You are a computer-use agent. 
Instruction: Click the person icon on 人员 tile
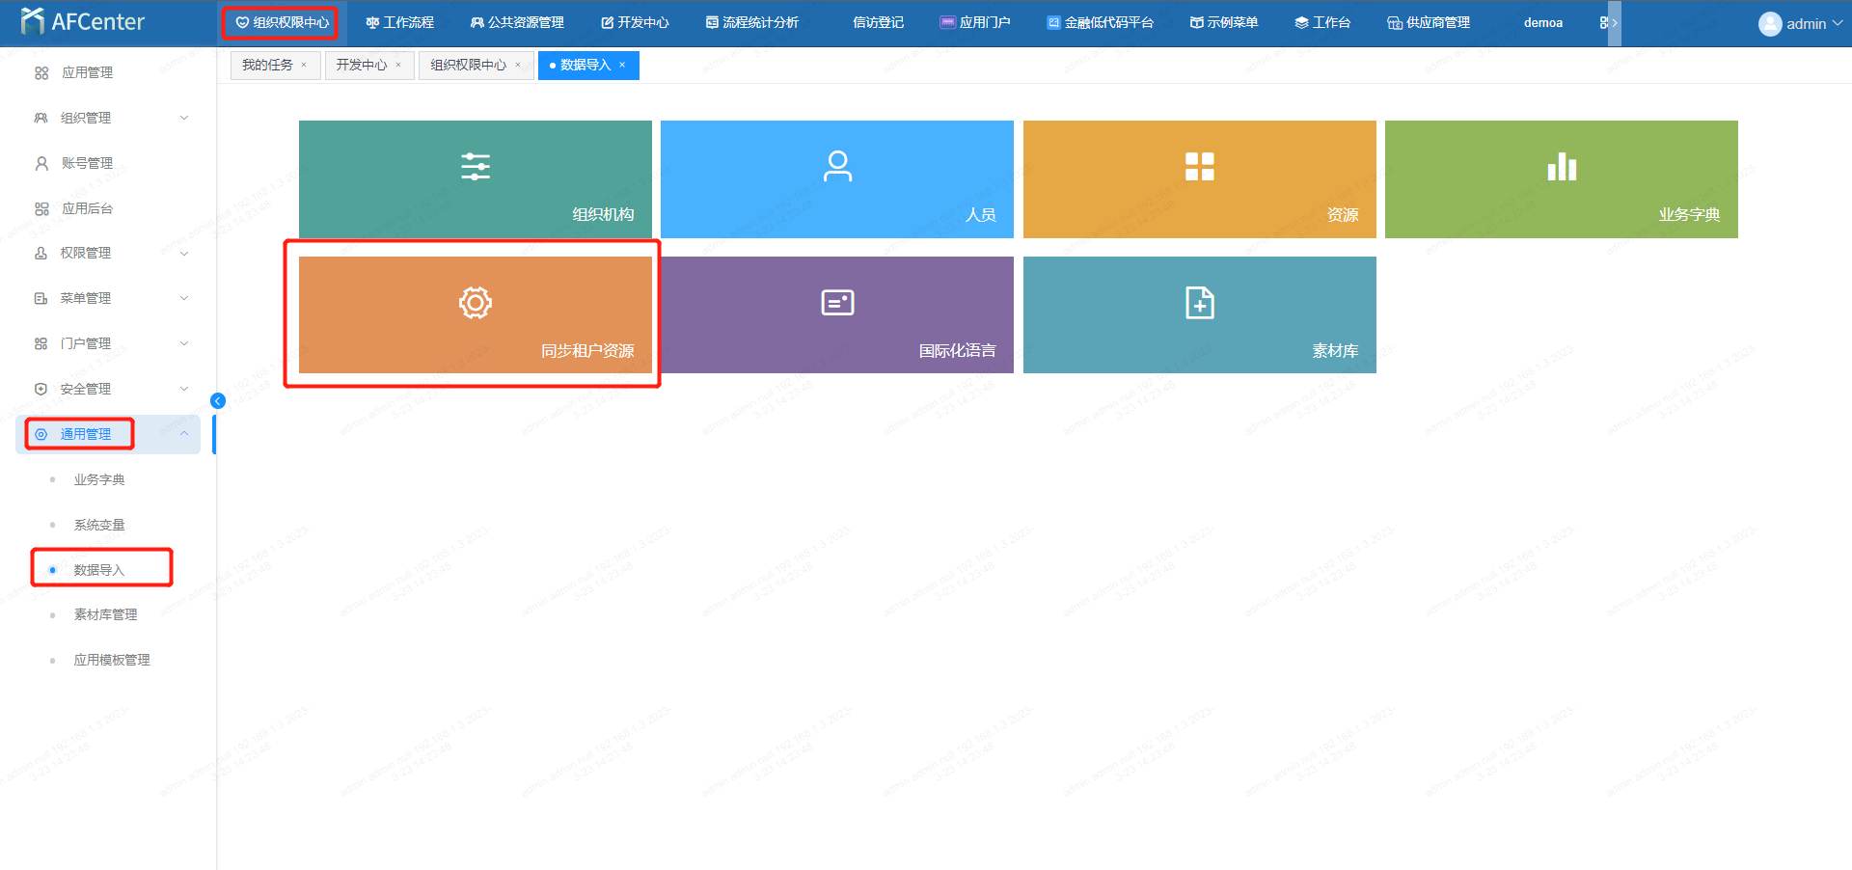click(837, 167)
